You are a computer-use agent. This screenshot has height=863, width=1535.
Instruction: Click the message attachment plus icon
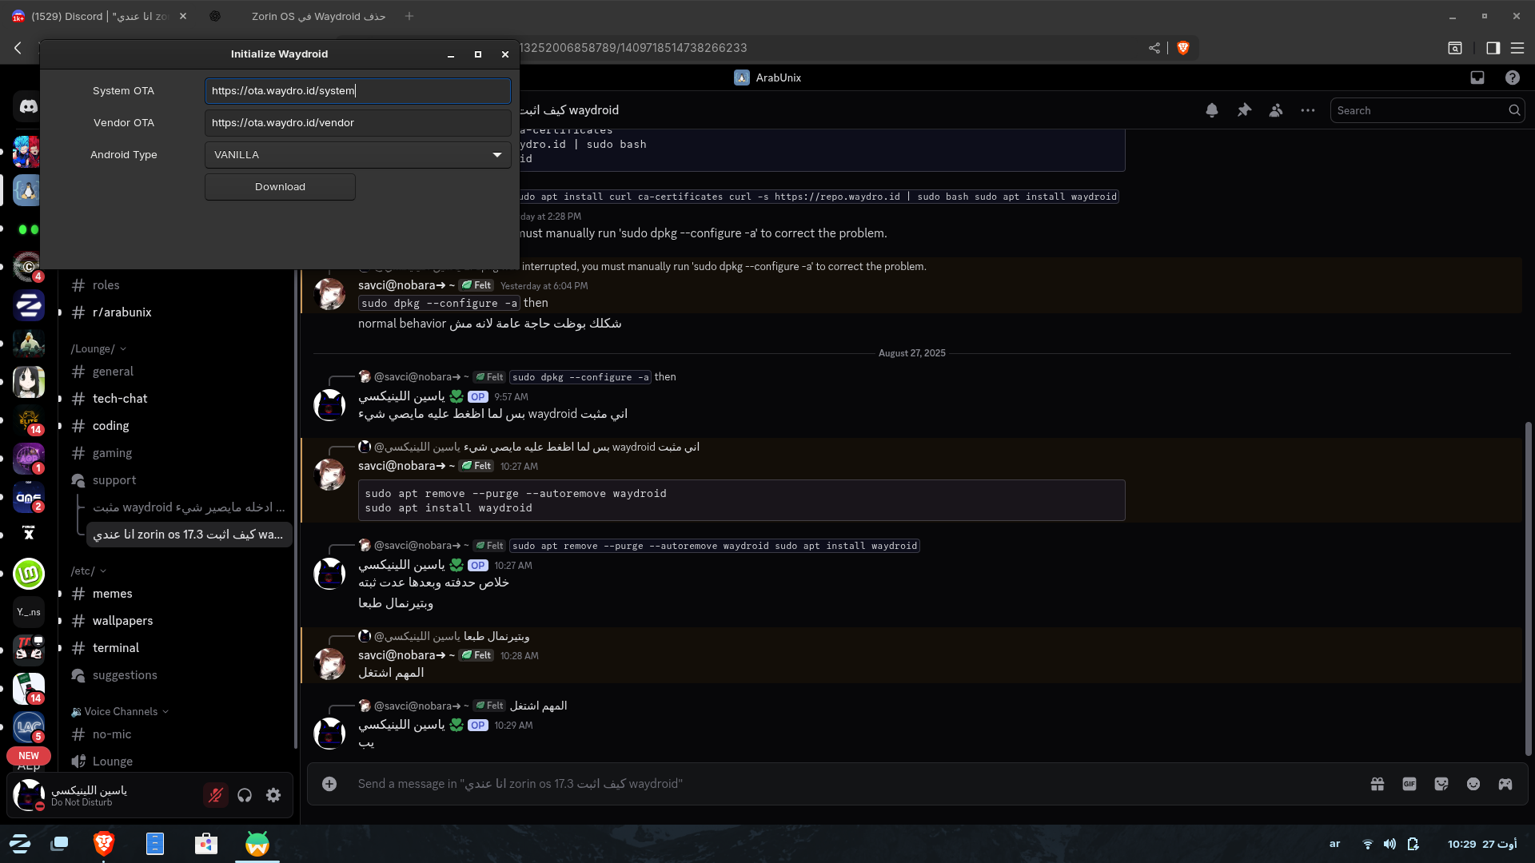click(329, 784)
